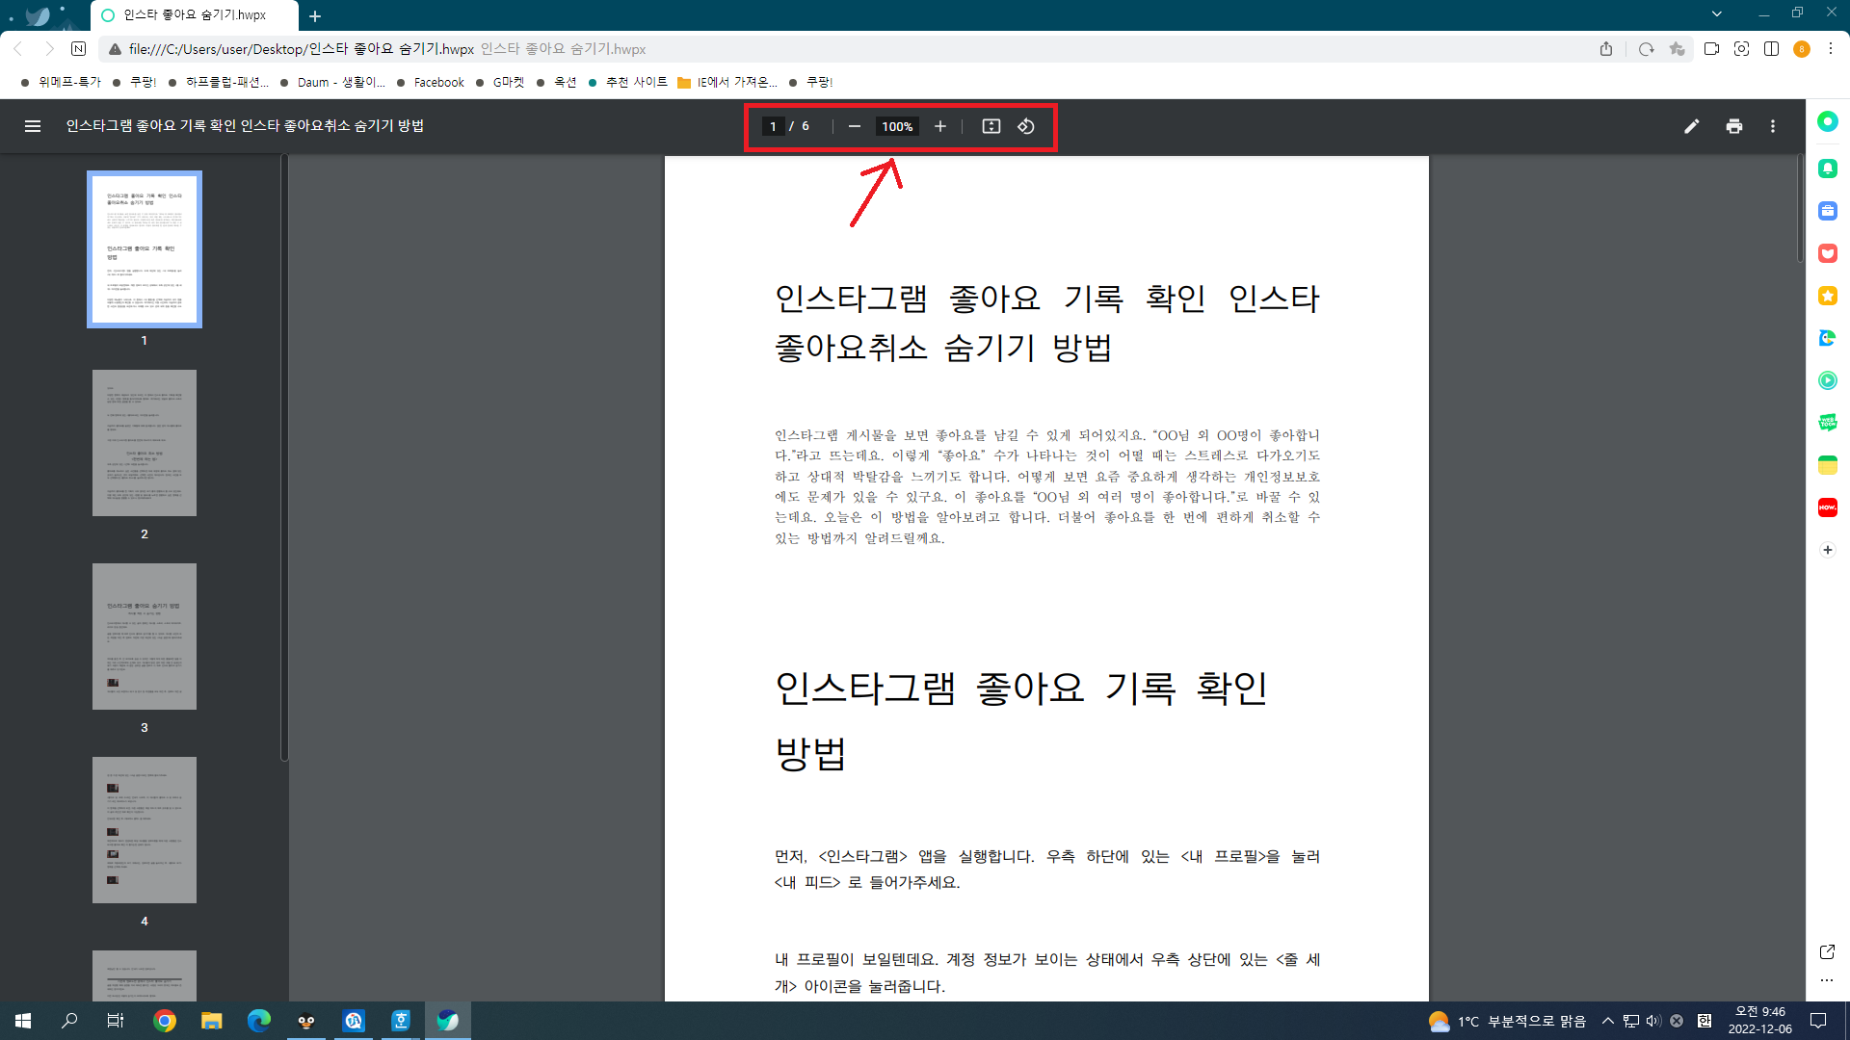Rotate the document counterclockwise
This screenshot has height=1040, width=1850.
point(1026,126)
